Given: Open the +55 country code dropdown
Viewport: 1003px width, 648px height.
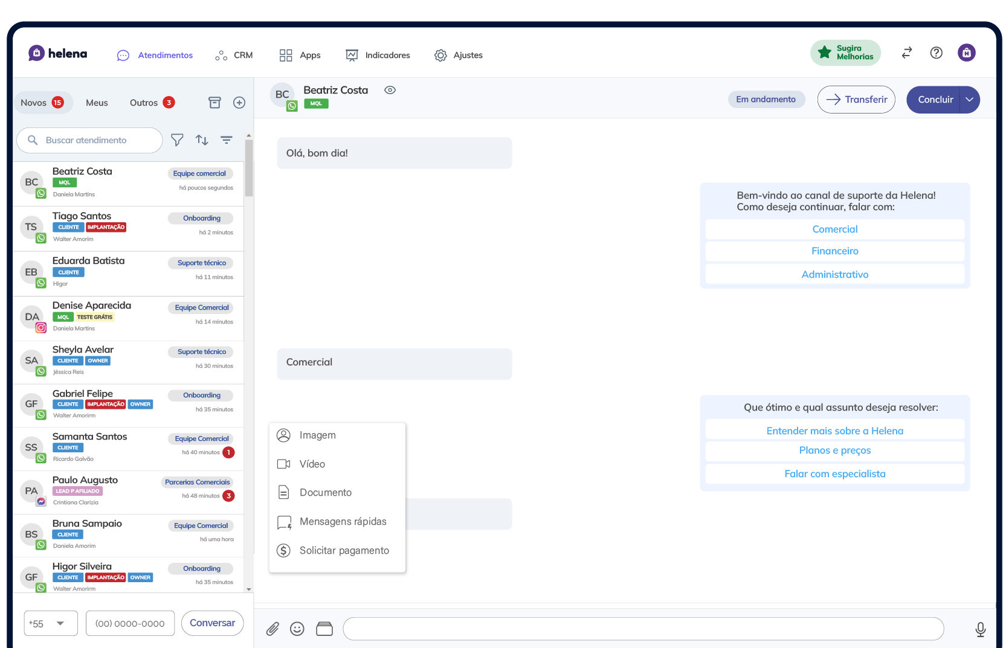Looking at the screenshot, I should (51, 623).
